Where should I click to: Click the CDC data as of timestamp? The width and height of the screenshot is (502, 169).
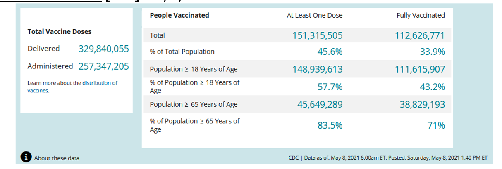(388, 158)
